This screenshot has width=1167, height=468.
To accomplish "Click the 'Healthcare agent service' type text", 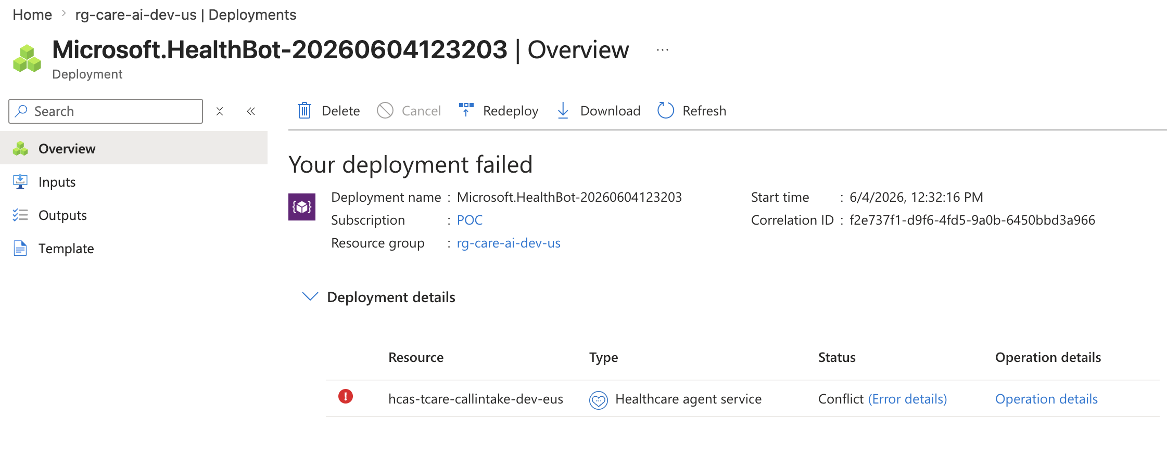I will (688, 399).
